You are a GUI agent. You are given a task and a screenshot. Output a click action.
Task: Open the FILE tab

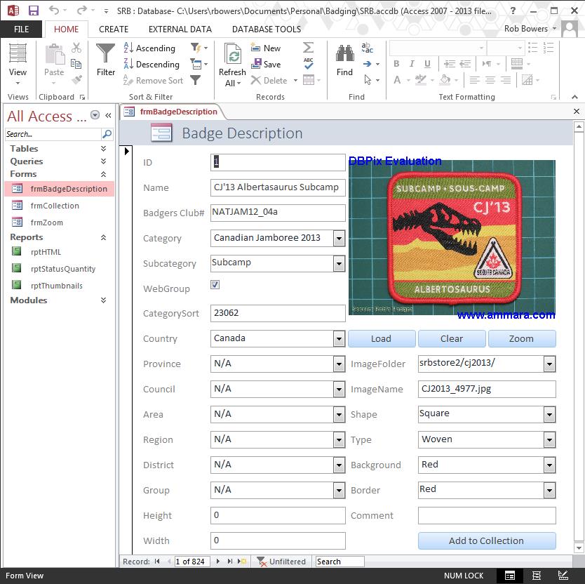point(21,29)
